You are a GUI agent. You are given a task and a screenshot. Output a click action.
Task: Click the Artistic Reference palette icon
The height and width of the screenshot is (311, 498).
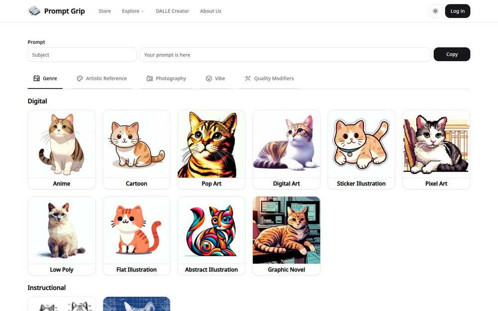click(80, 79)
